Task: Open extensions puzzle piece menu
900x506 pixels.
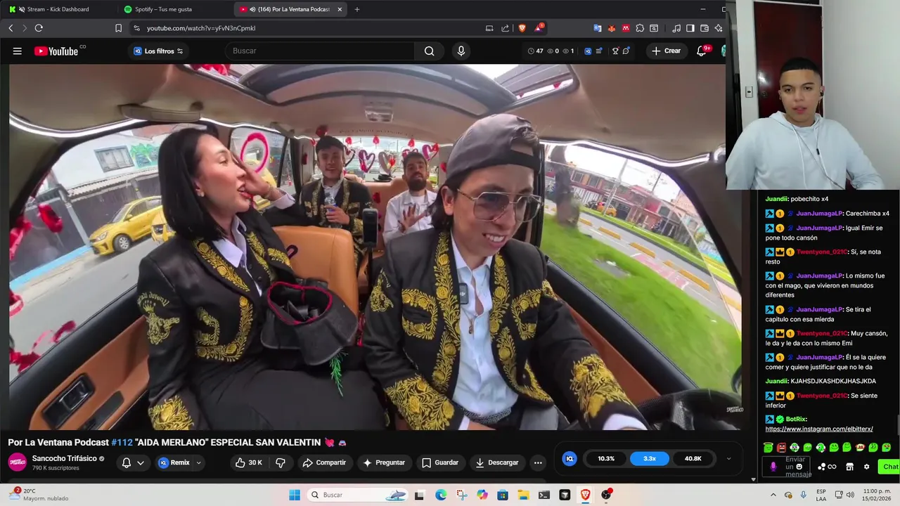Action: tap(640, 28)
